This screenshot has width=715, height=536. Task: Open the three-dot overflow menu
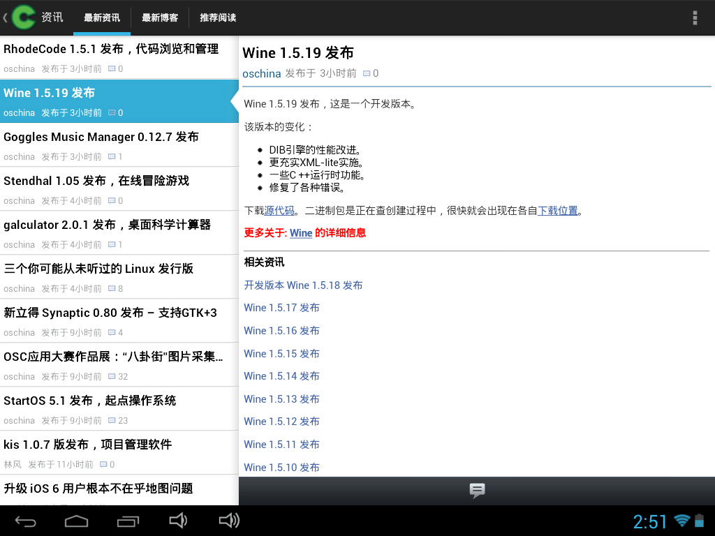coord(694,17)
